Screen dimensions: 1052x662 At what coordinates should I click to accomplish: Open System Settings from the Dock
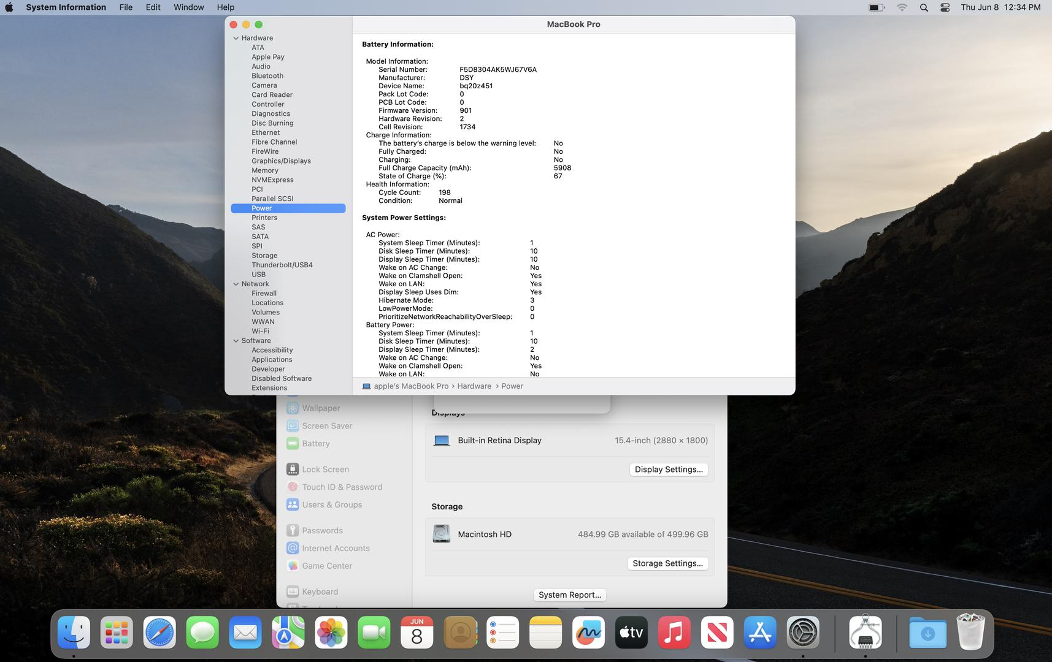pos(803,633)
